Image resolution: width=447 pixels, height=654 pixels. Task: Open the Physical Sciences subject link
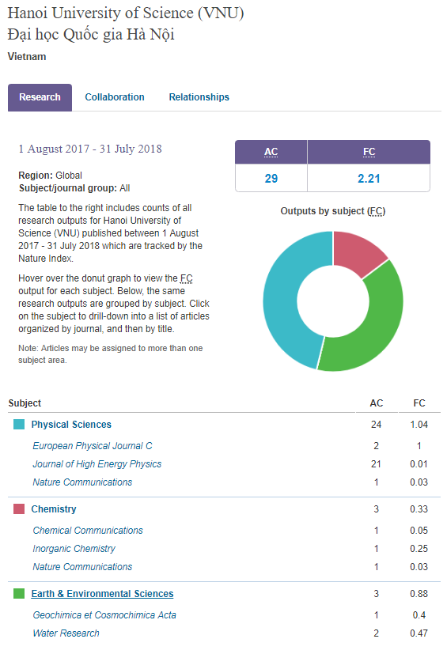pyautogui.click(x=71, y=425)
